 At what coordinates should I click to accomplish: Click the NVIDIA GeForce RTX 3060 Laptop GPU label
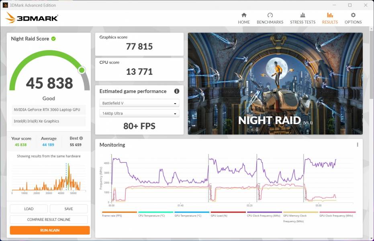pyautogui.click(x=47, y=110)
